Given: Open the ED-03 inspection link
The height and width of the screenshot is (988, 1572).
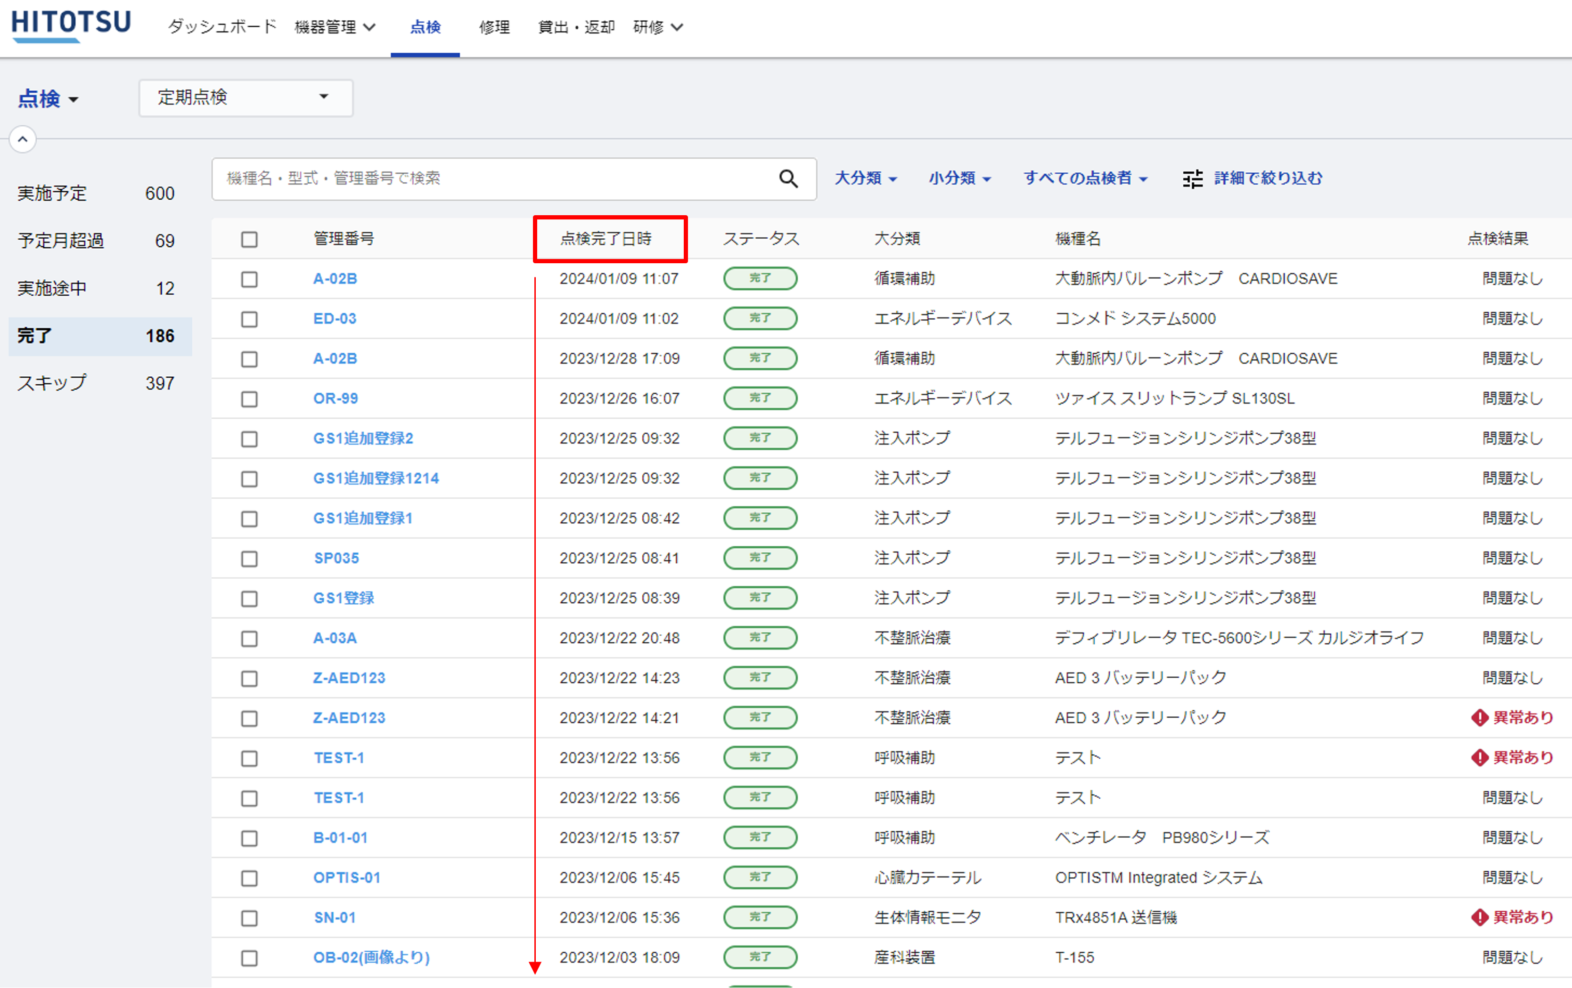Looking at the screenshot, I should 335,318.
